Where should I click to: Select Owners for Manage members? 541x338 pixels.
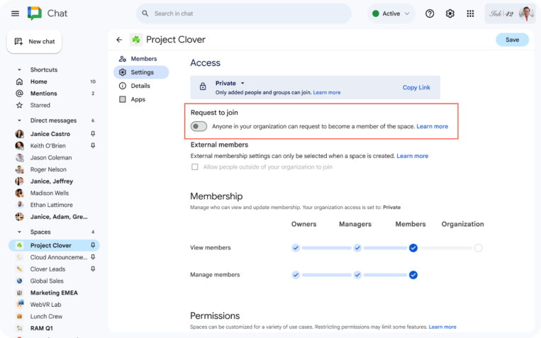pyautogui.click(x=296, y=275)
